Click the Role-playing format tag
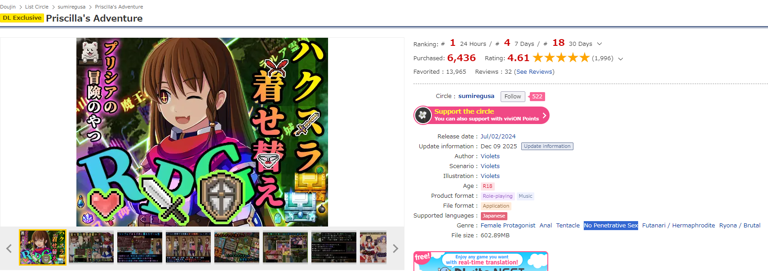Screen dimensions: 768x271 (497, 196)
